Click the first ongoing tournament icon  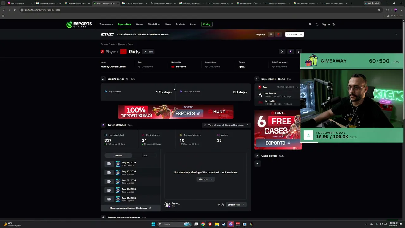(x=271, y=35)
